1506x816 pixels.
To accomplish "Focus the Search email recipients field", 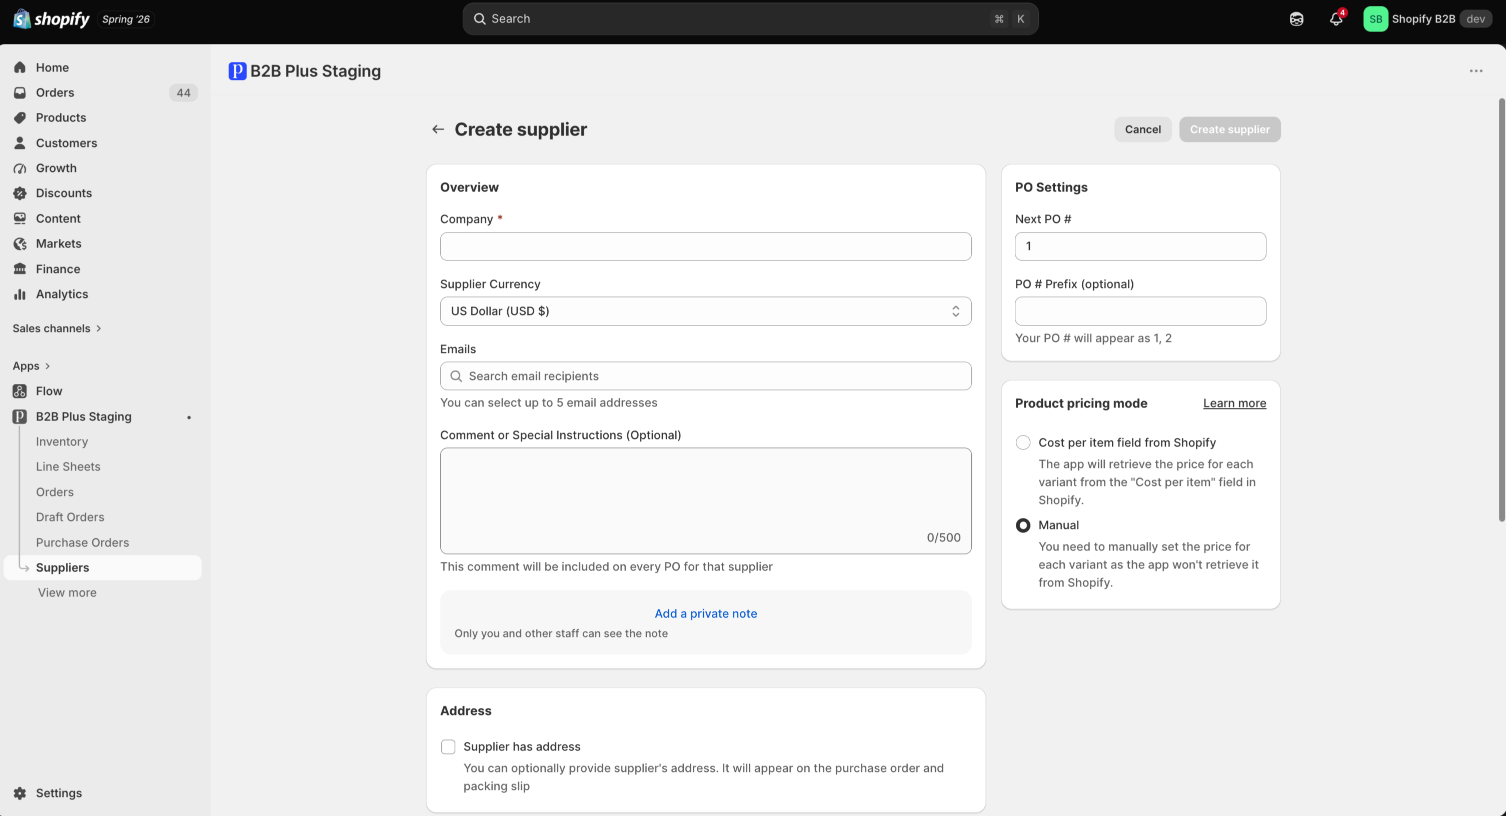I will click(x=706, y=376).
